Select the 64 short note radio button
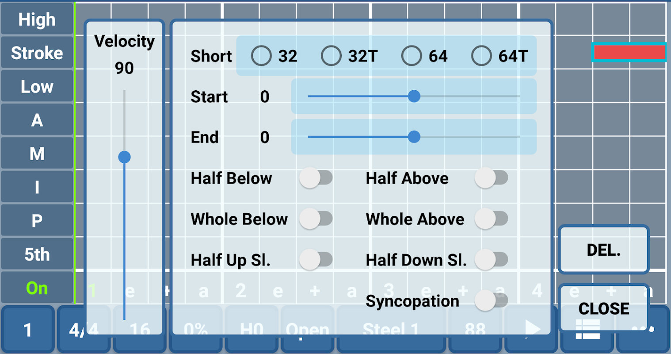 [x=412, y=56]
